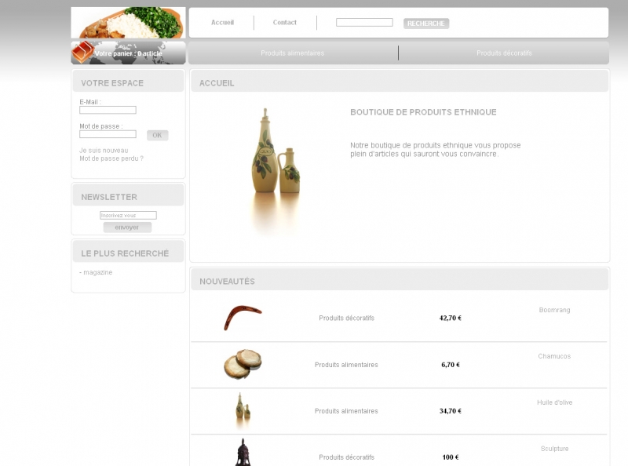The image size is (628, 466).
Task: Open the site logo food image
Action: point(128,23)
